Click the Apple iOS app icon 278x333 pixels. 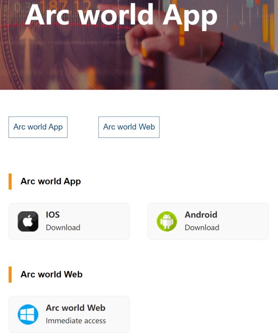(28, 221)
